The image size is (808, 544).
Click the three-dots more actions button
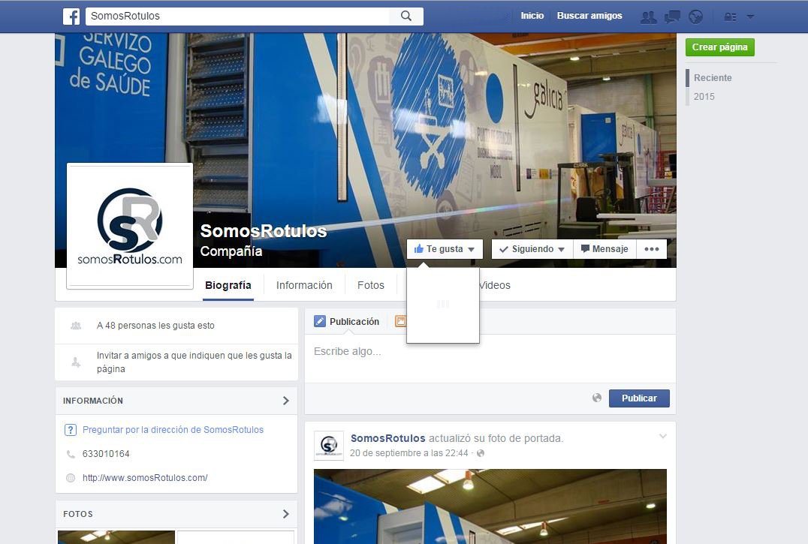(651, 249)
